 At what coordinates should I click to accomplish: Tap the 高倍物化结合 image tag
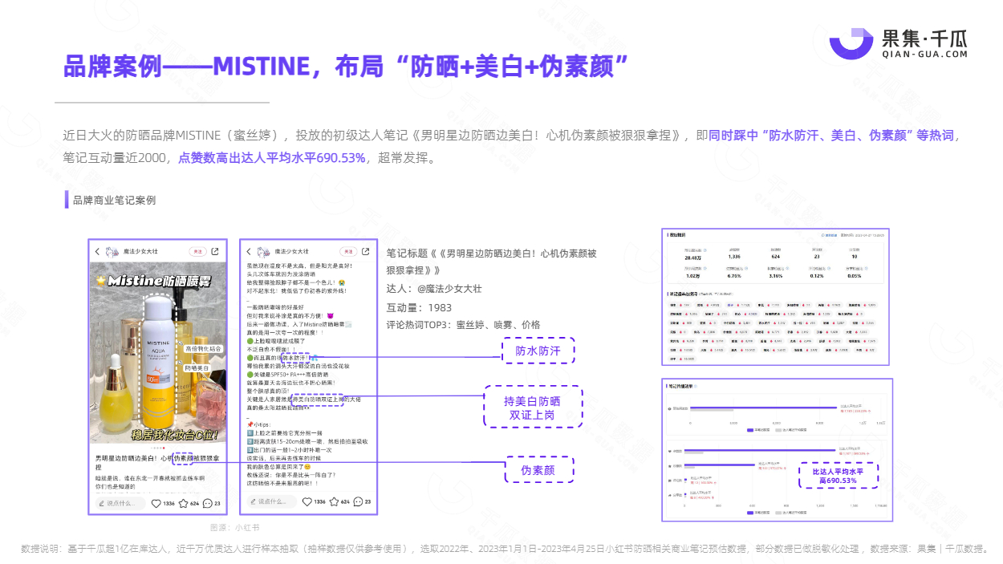tap(203, 349)
